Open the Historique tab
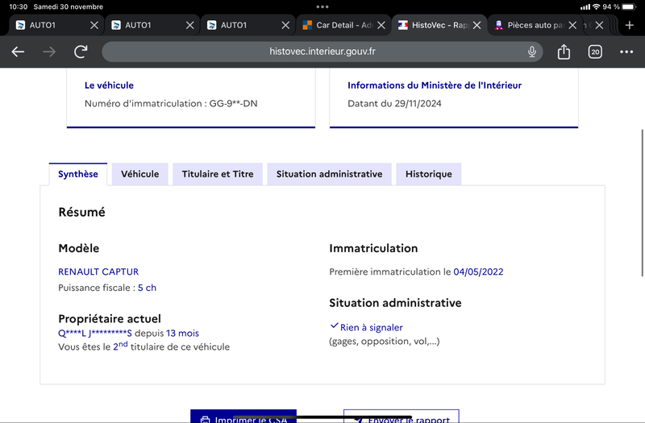This screenshot has width=645, height=423. tap(429, 174)
